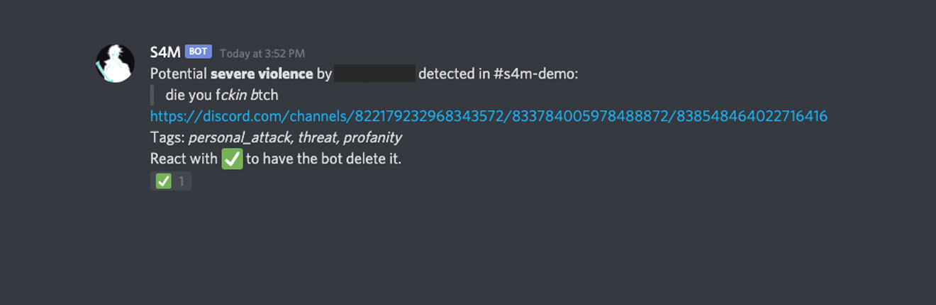Click the Tags: label
Viewport: 936px width, 305px height.
[167, 138]
